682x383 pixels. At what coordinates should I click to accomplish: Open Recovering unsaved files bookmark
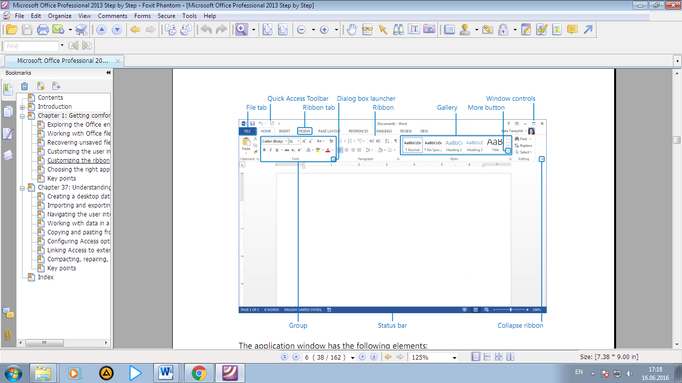click(79, 143)
